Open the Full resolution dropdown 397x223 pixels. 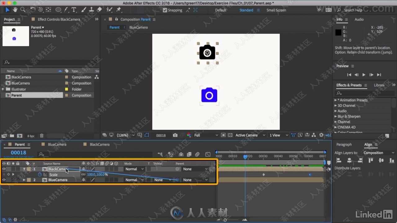[206, 135]
